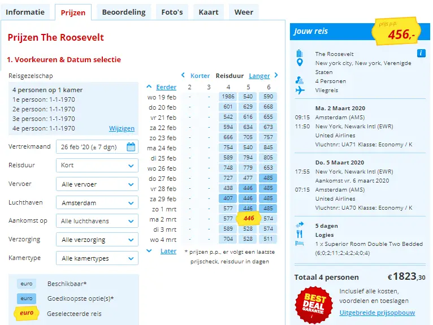
Task: Click the airplane Vliegreis icon
Action: pos(300,90)
